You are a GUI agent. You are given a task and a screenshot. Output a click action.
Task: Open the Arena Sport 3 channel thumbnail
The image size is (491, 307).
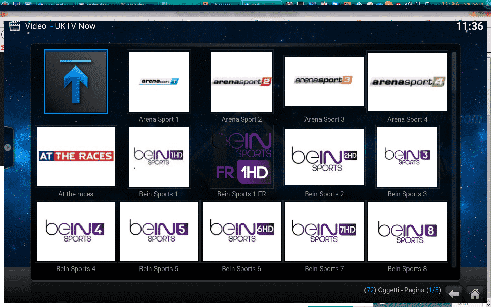pyautogui.click(x=324, y=82)
